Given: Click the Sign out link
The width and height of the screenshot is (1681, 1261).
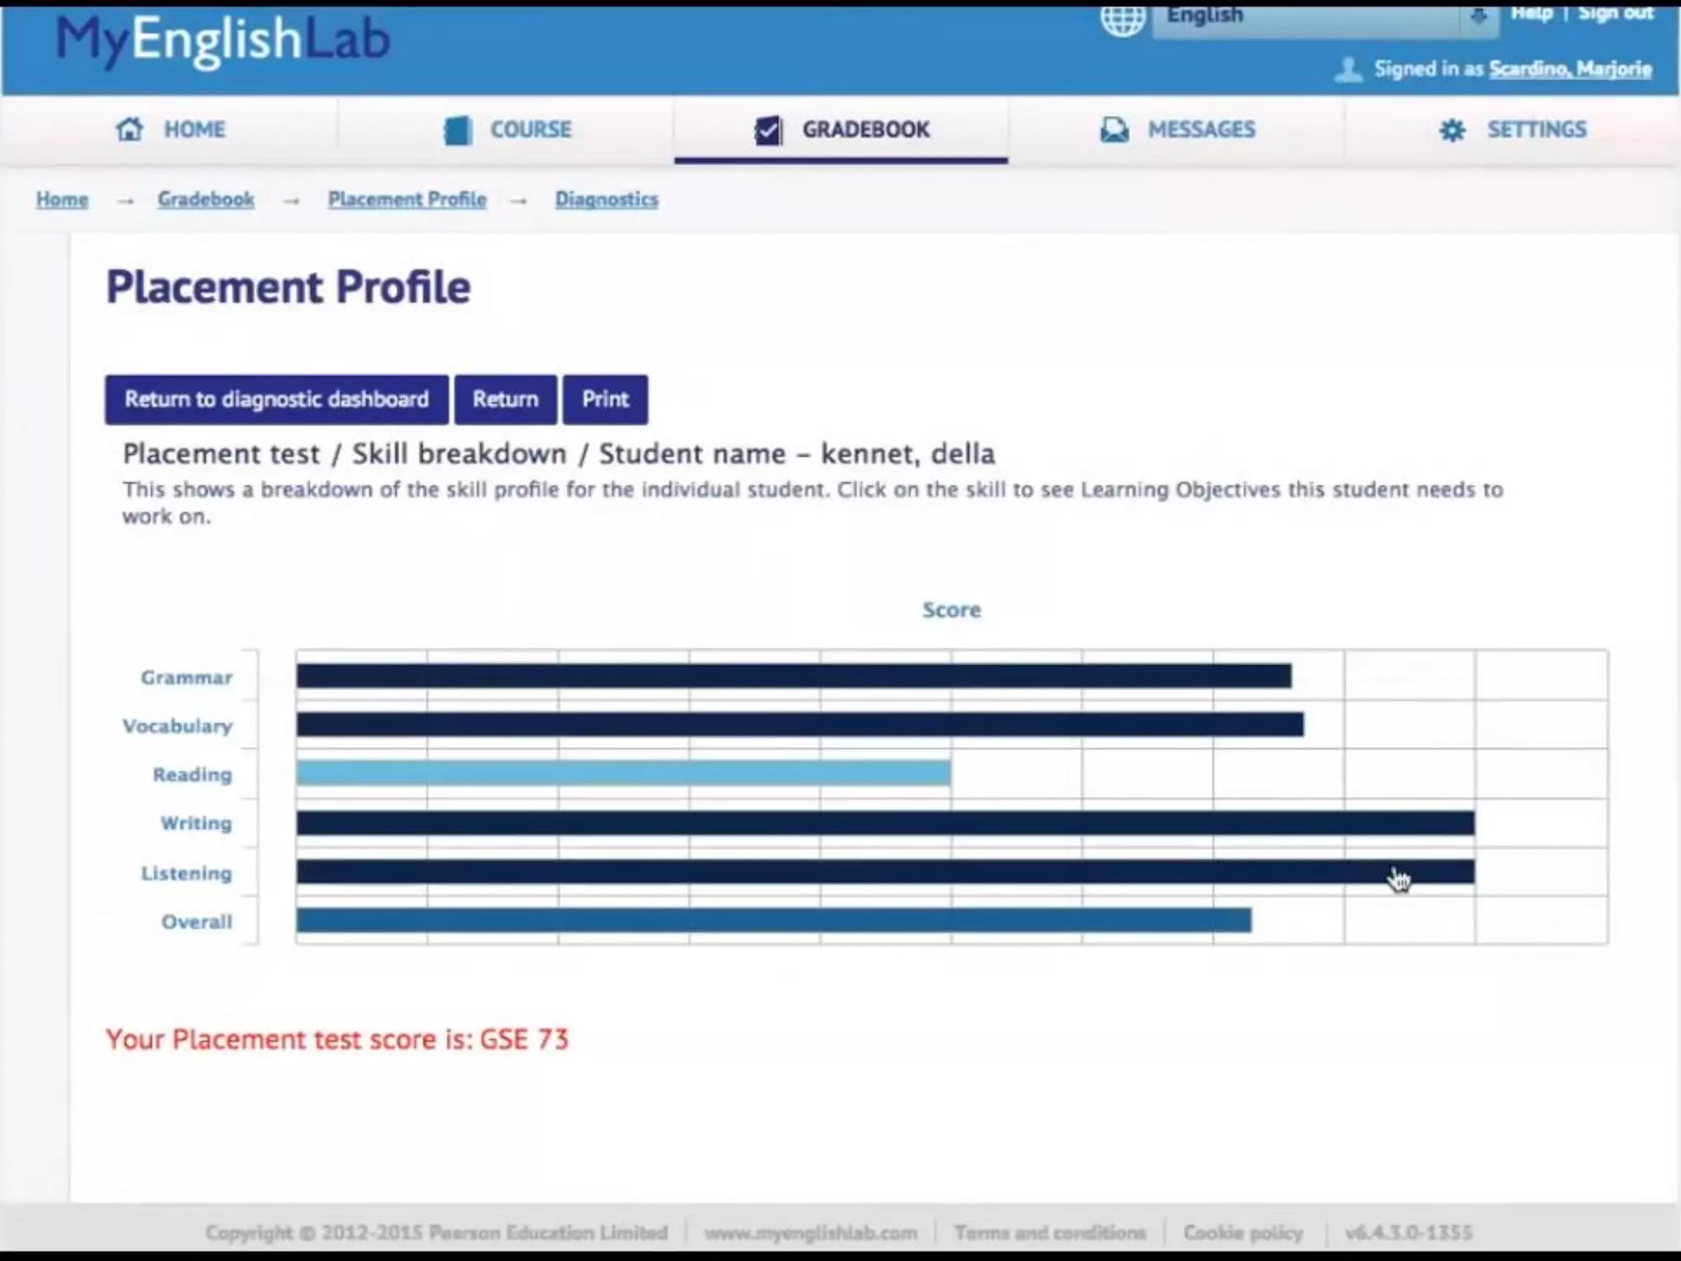Looking at the screenshot, I should coord(1615,13).
